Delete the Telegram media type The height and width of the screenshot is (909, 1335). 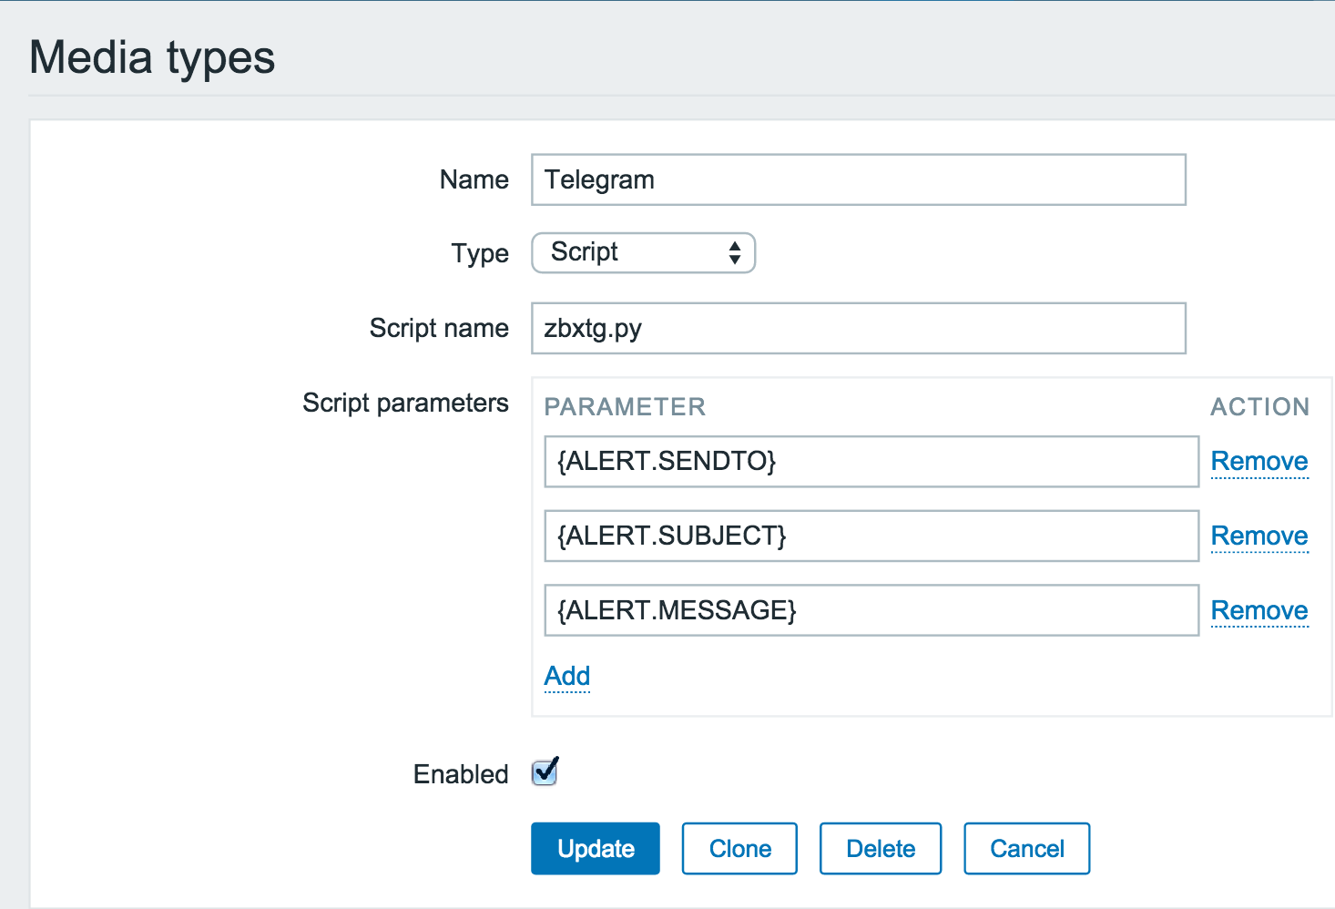click(x=880, y=849)
